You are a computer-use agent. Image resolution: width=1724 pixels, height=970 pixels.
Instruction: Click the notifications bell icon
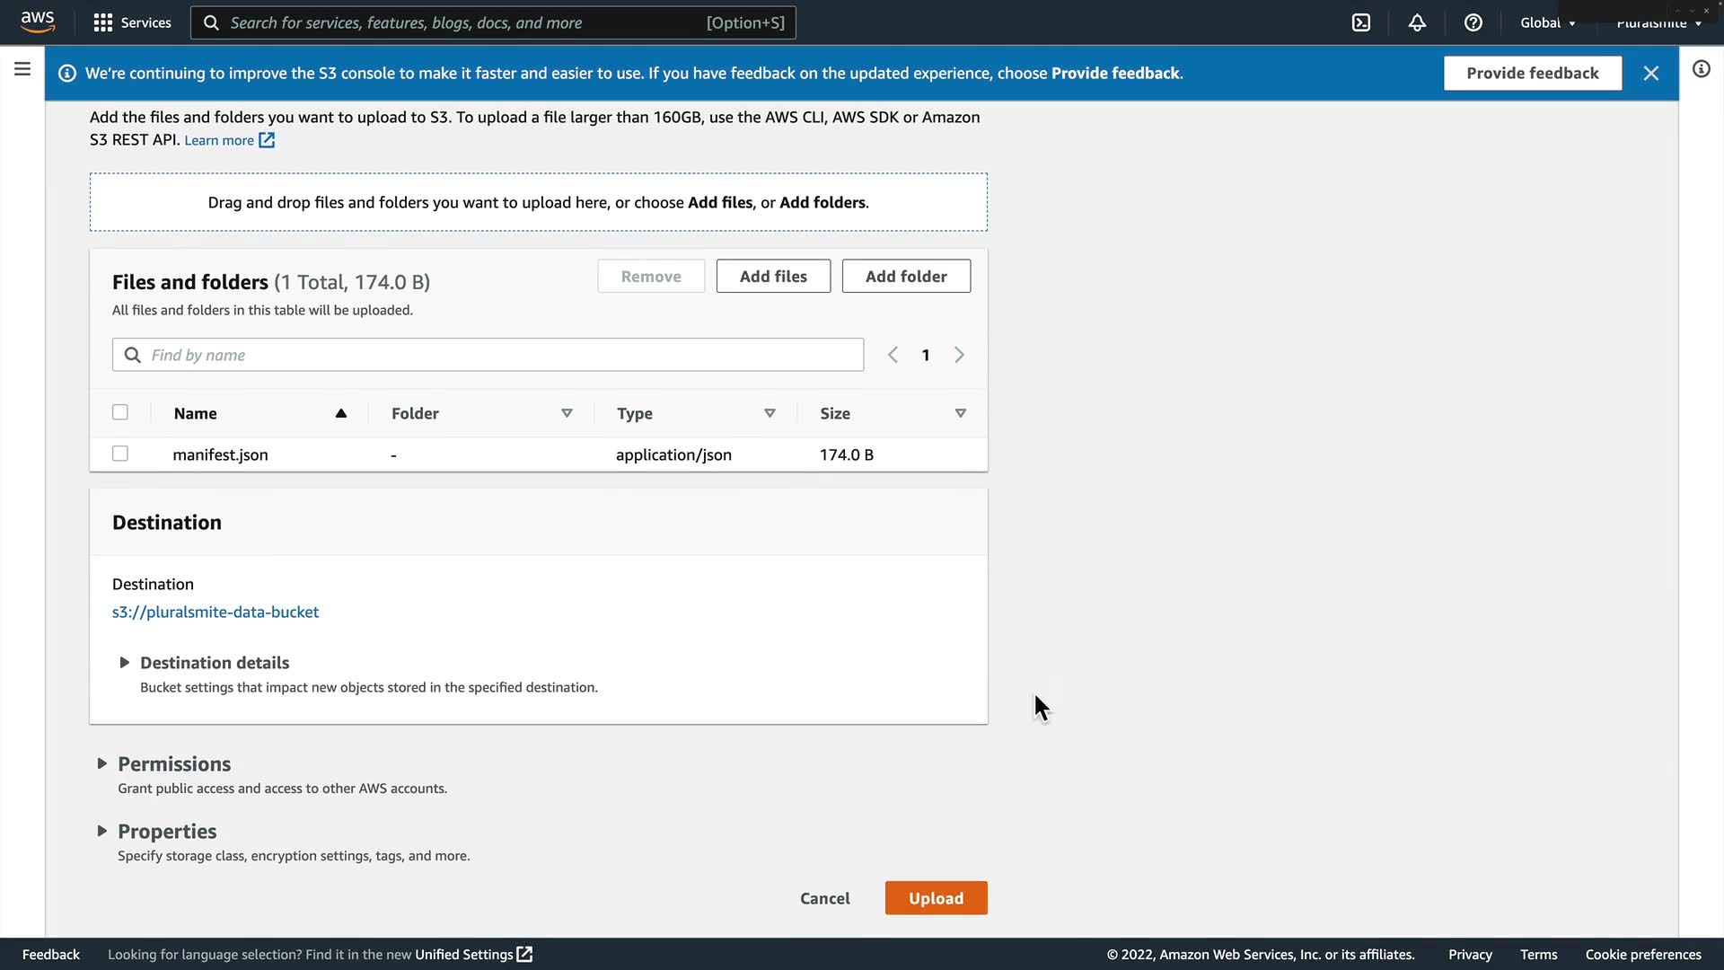click(1417, 22)
